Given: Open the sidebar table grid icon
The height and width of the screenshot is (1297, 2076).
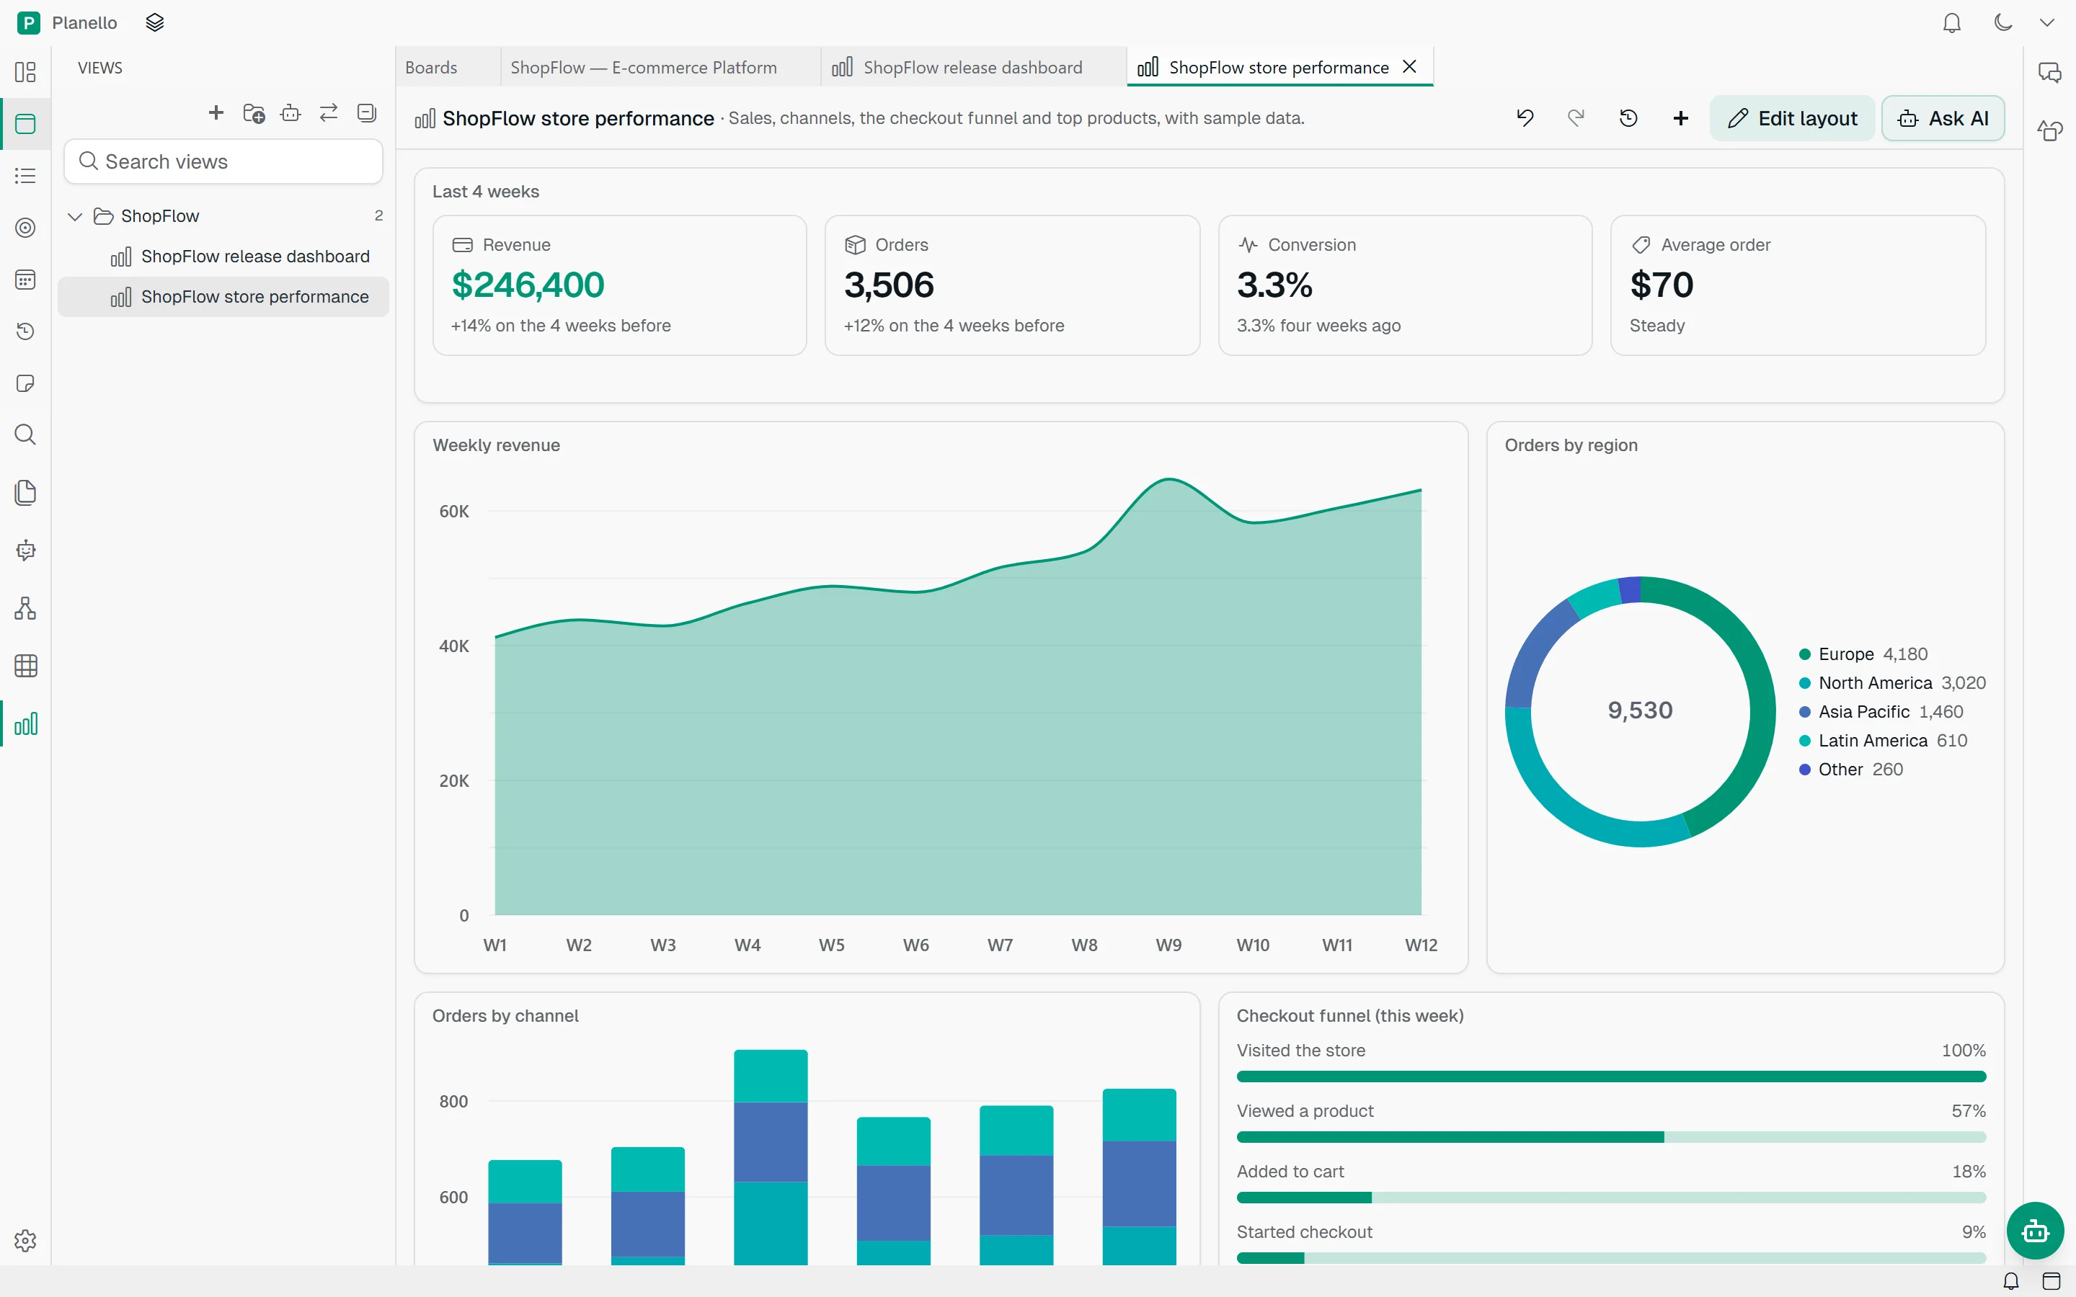Looking at the screenshot, I should pyautogui.click(x=26, y=666).
